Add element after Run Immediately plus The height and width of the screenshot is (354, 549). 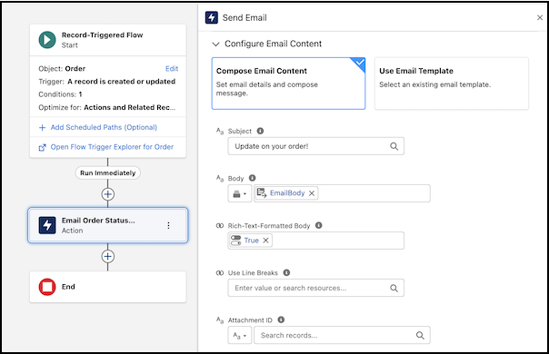coord(108,194)
